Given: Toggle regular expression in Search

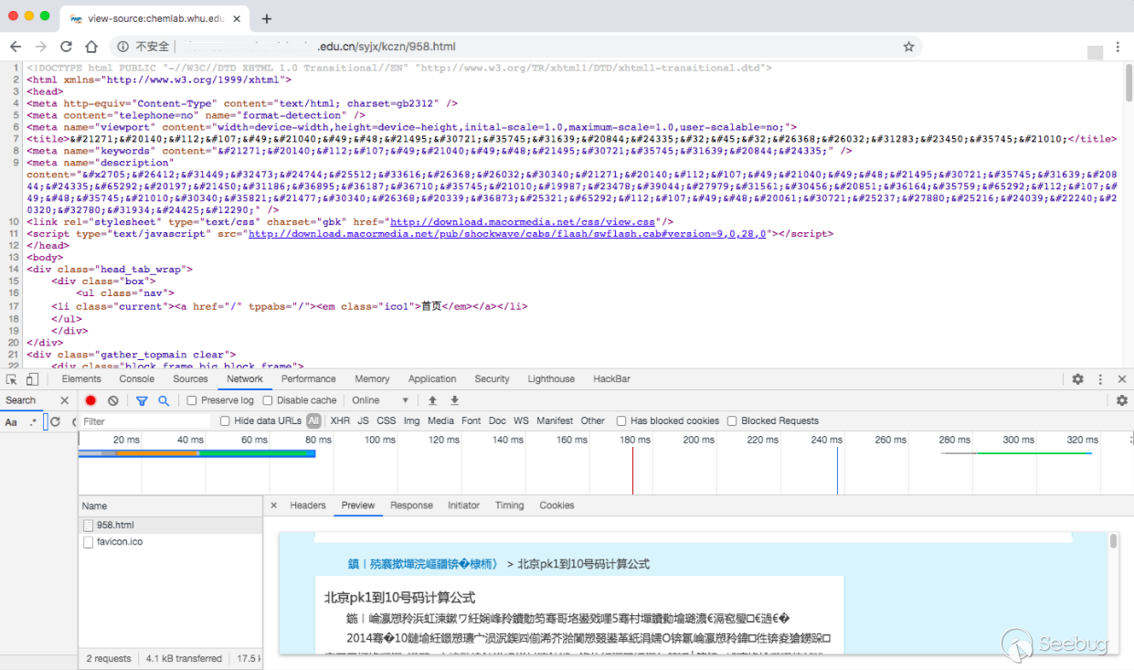Looking at the screenshot, I should (34, 422).
